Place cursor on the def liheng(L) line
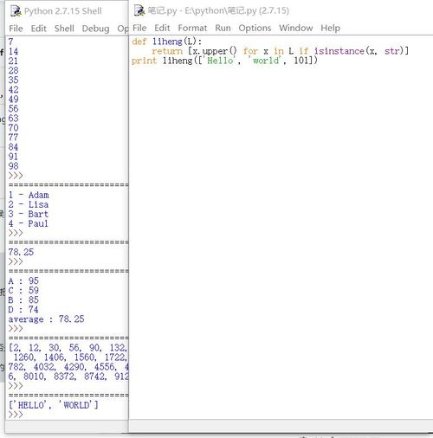433x438 pixels. click(166, 42)
